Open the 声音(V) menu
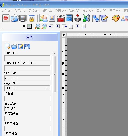This screenshot has height=136, width=128. 115,11
